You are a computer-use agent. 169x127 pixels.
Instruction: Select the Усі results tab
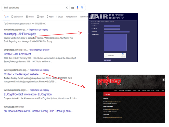pos(6,17)
